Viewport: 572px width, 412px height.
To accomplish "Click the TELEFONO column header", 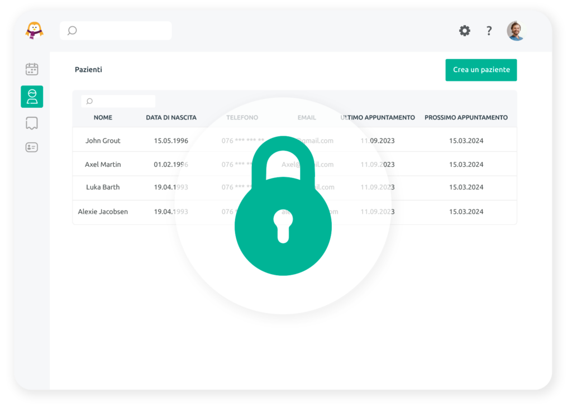I will [242, 117].
